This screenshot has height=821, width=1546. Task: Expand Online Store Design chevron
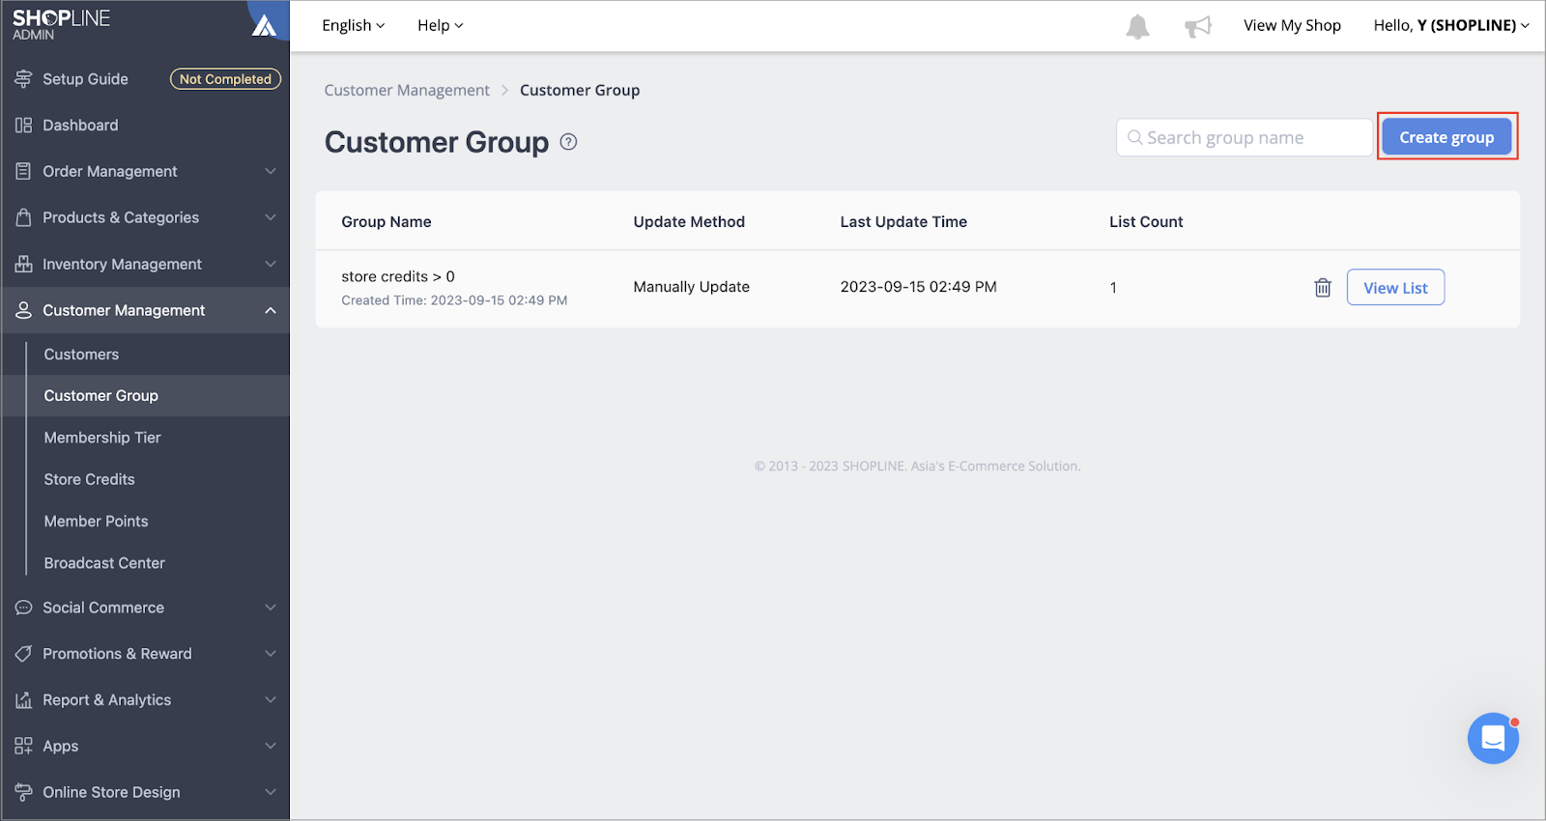(x=271, y=792)
